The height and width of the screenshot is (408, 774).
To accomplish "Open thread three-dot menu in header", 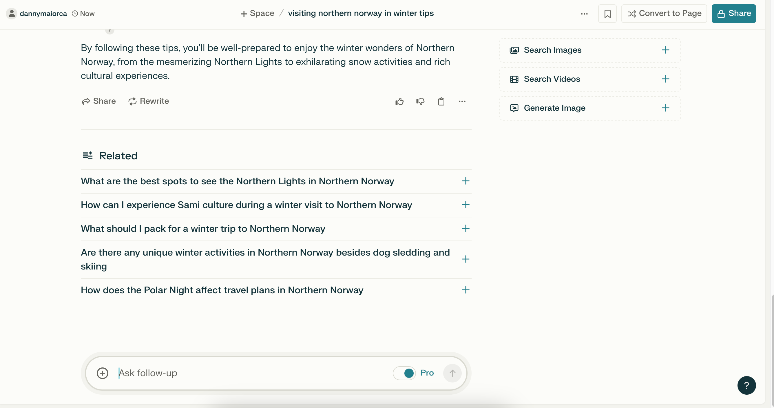I will pyautogui.click(x=584, y=14).
